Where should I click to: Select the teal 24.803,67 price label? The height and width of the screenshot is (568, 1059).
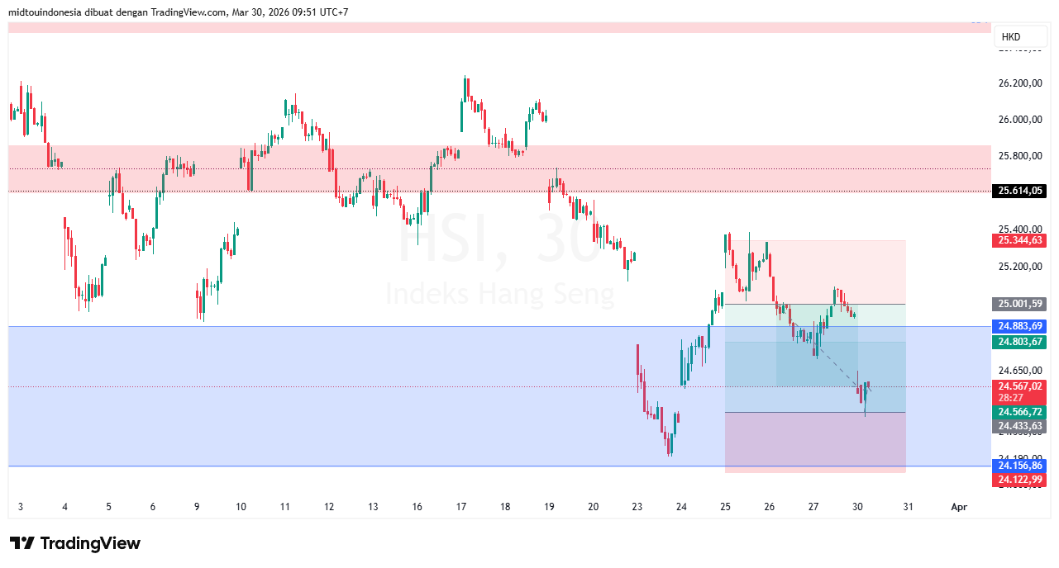click(1018, 341)
